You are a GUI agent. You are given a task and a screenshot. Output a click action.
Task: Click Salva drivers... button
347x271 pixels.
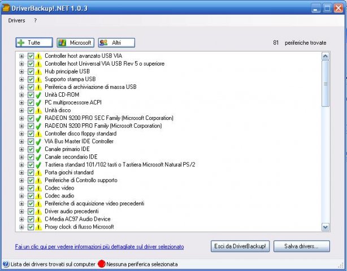pos(302,246)
